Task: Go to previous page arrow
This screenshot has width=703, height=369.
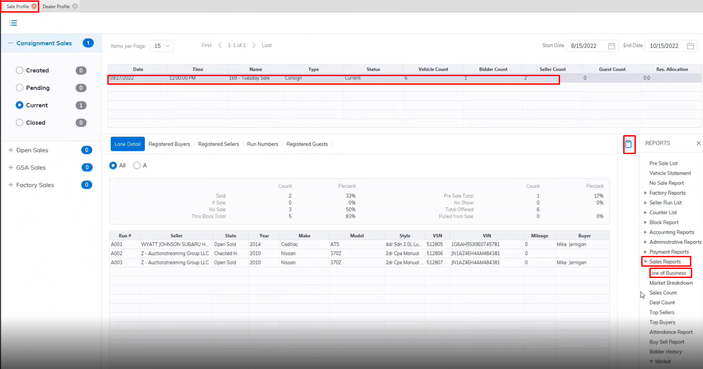Action: point(220,46)
